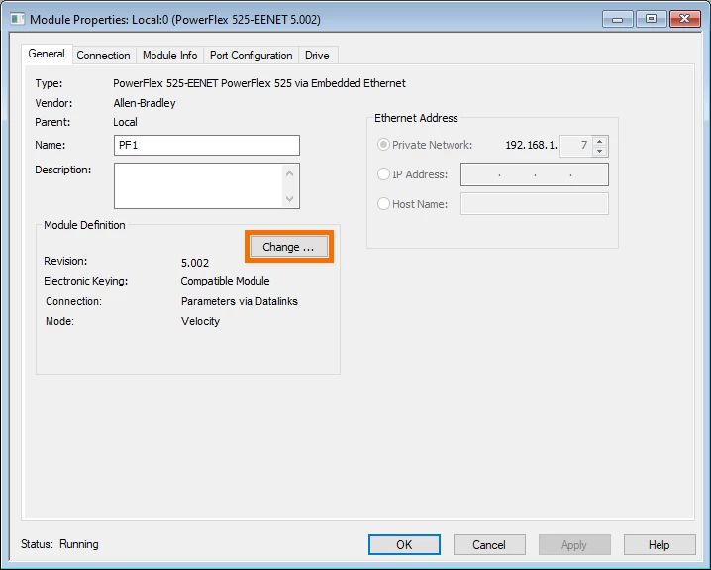
Task: Select the General tab
Action: [47, 54]
